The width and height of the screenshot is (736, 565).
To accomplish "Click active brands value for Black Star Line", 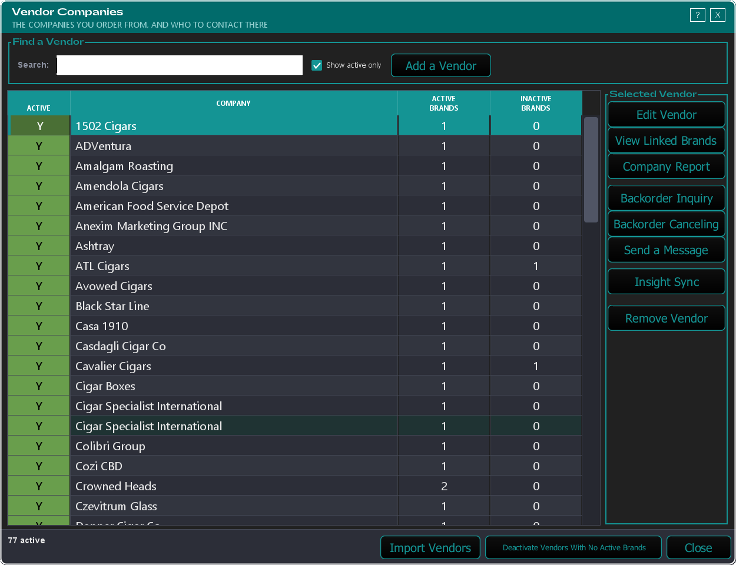I will click(444, 306).
